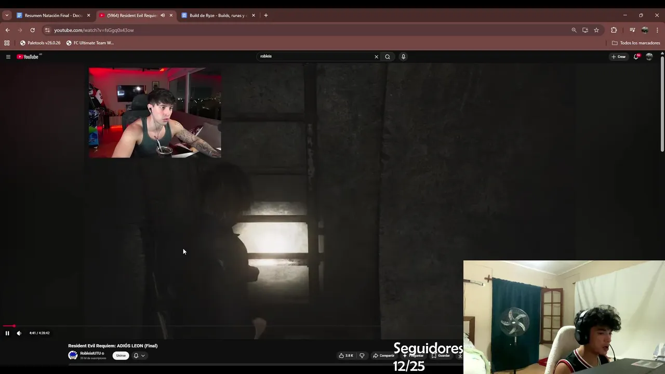Start voice search with the microphone icon
The image size is (665, 374).
[x=403, y=57]
